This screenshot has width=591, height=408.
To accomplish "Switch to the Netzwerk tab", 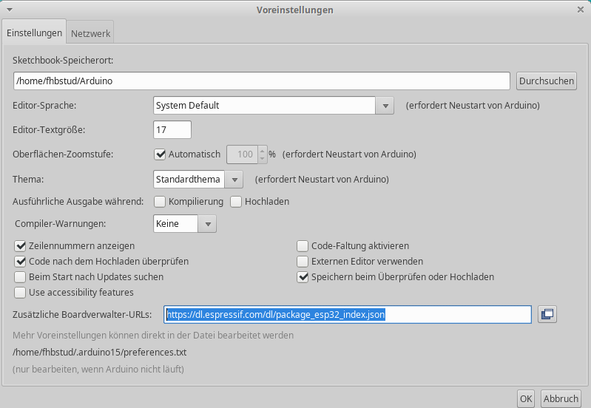I will click(x=90, y=33).
